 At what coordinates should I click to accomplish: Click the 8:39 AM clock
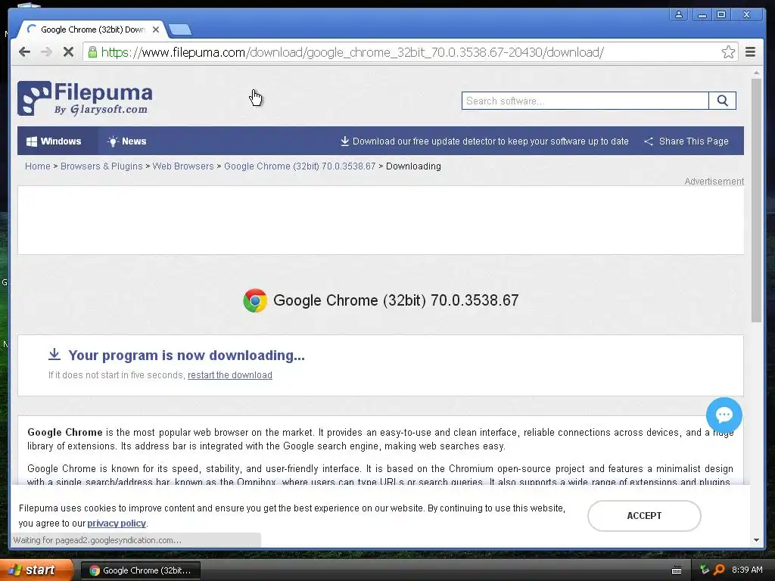click(x=747, y=570)
